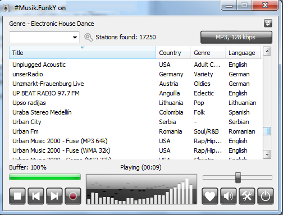Select Urban Music 2000 - Fuse (WMA 32k)
This screenshot has height=215, width=283.
(136, 150)
